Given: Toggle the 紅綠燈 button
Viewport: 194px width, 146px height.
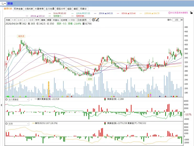Looking at the screenshot, I should point(64,20).
